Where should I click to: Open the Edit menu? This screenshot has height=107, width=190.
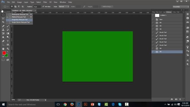[x=13, y=2]
